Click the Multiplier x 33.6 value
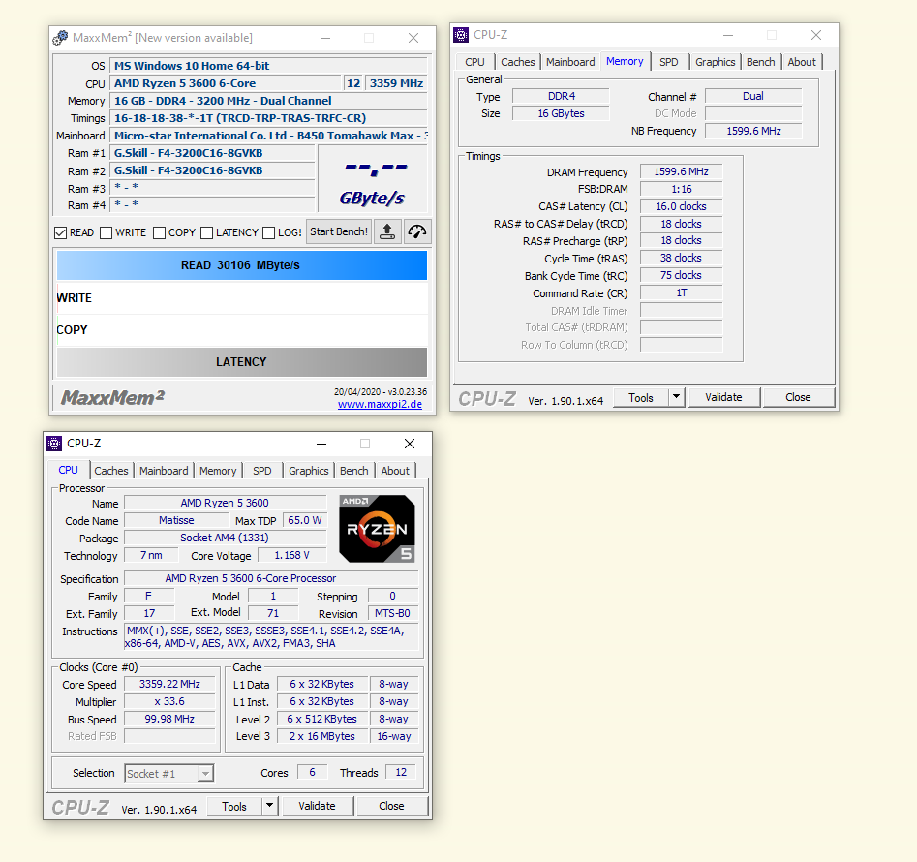The height and width of the screenshot is (862, 917). click(169, 702)
